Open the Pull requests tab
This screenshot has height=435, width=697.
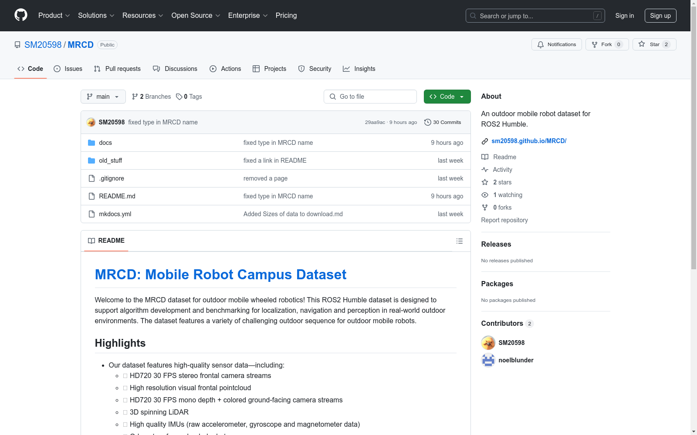117,69
